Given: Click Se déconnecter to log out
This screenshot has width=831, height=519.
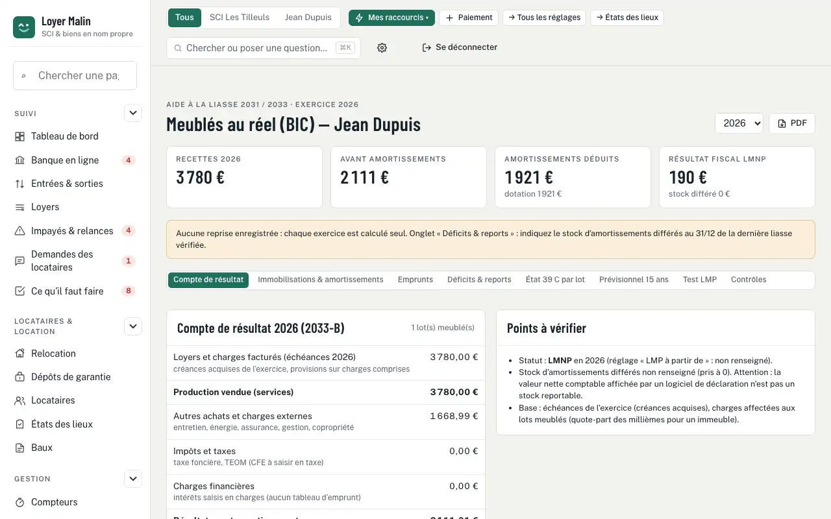Looking at the screenshot, I should 460,47.
